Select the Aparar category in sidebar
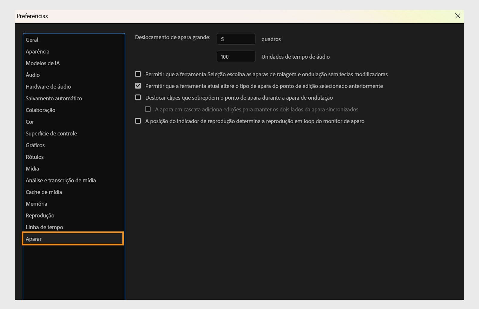This screenshot has width=479, height=309. pyautogui.click(x=34, y=239)
